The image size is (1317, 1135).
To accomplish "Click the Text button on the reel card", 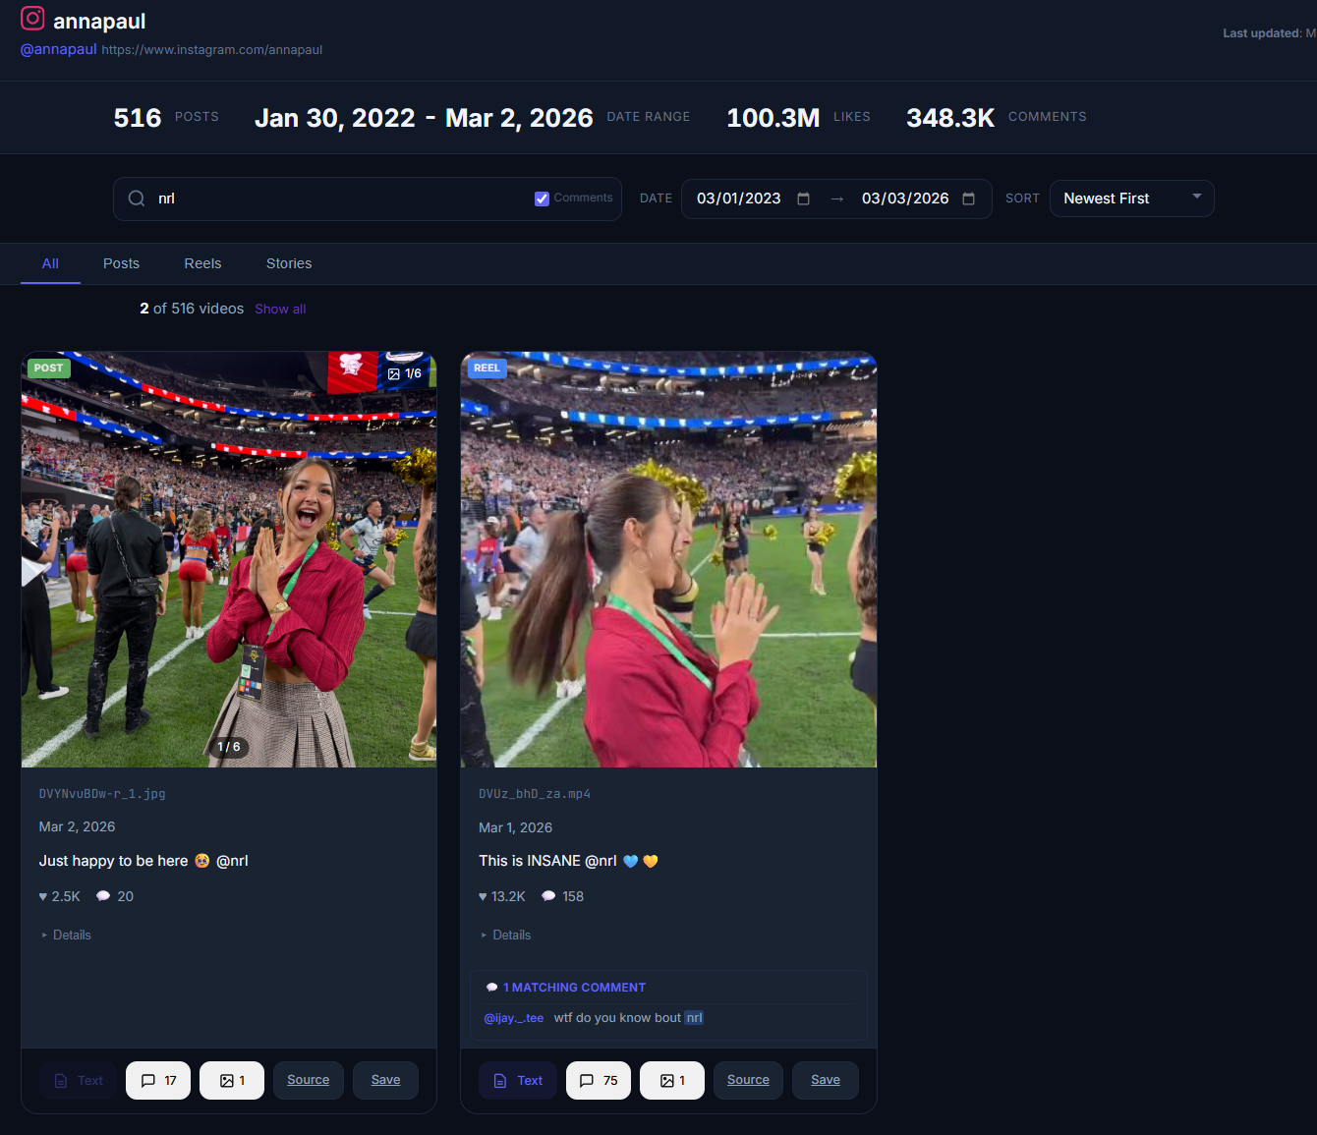I will click(518, 1080).
